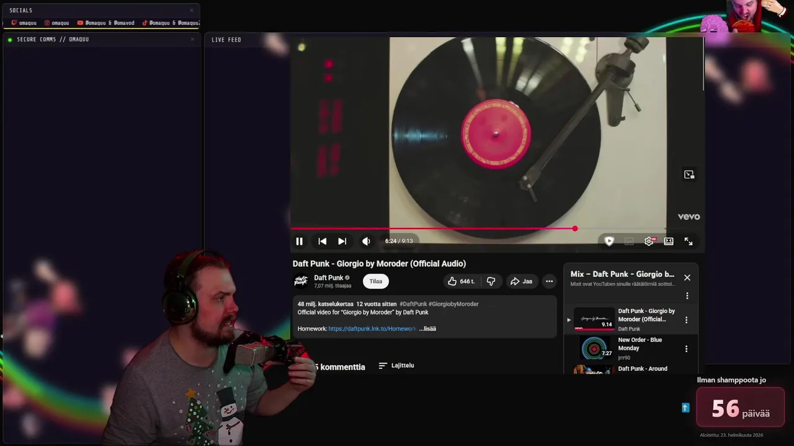Open the three-dot more actions menu under video

tap(549, 281)
